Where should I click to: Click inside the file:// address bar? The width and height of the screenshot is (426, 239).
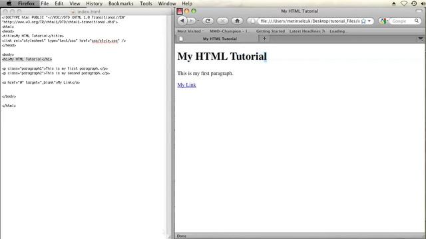click(x=310, y=21)
